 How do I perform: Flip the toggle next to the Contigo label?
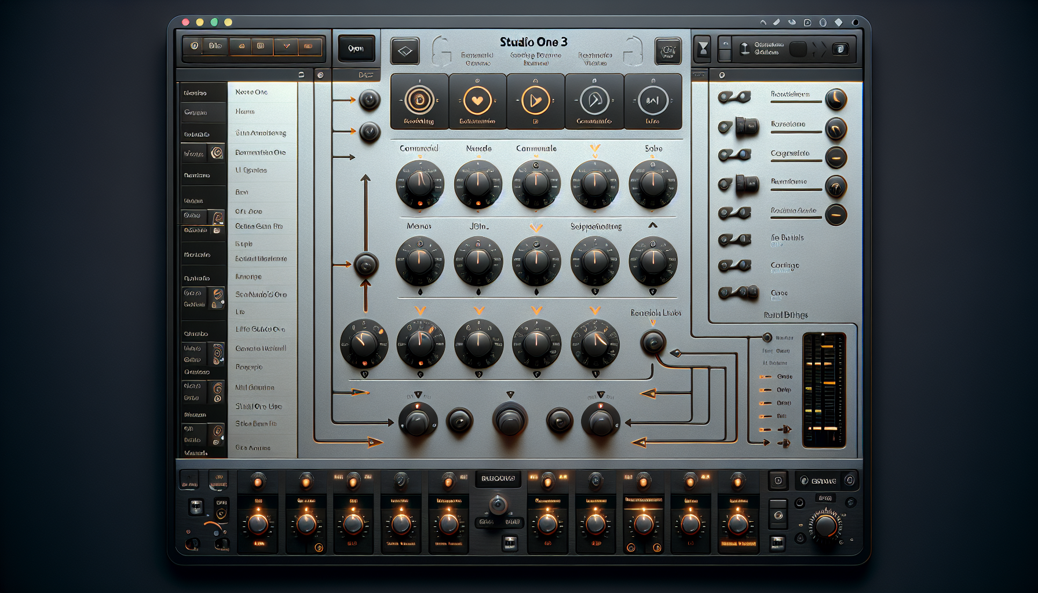coord(734,264)
